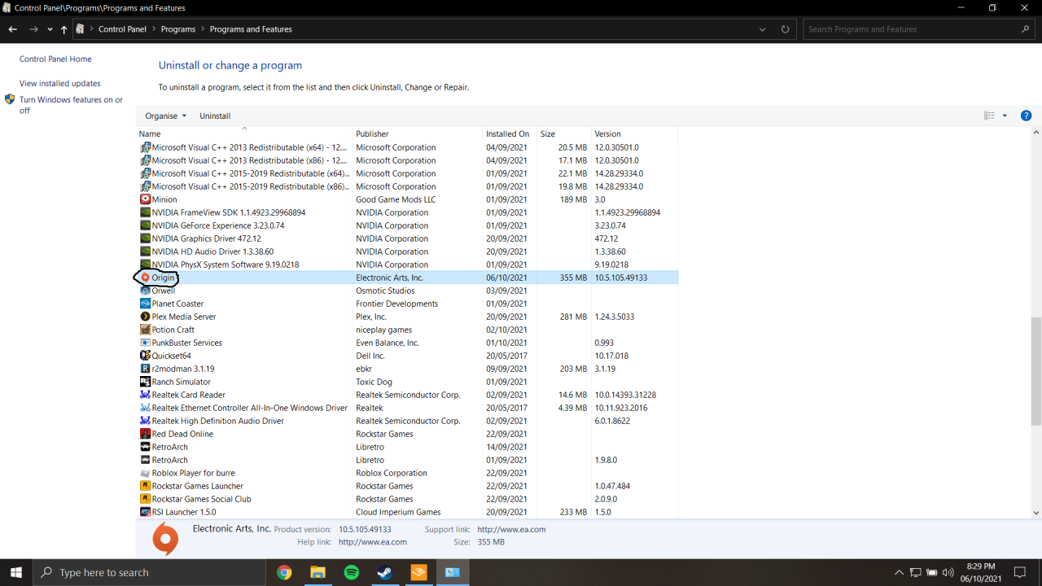Select the Planet Coaster icon
This screenshot has height=586, width=1042.
point(145,304)
